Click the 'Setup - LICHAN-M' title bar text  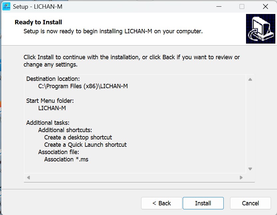38,7
